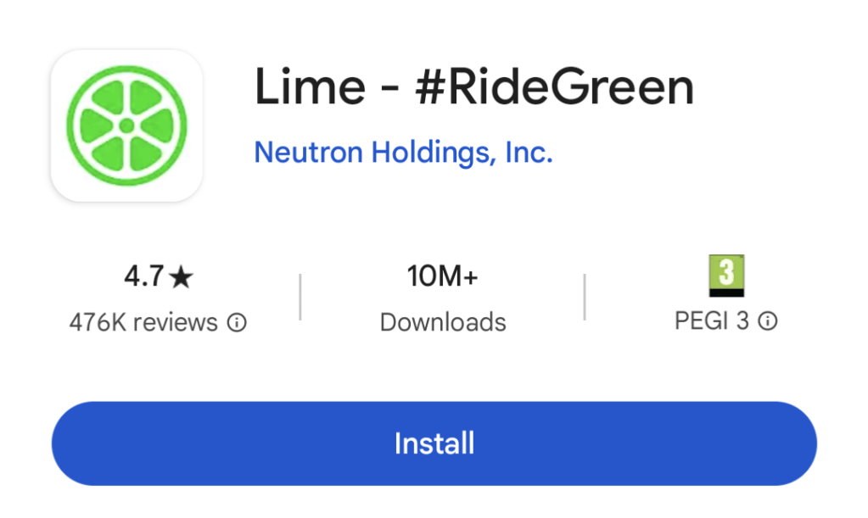Click divider between reviews and downloads
Viewport: 868px width, 518px height.
(300, 297)
